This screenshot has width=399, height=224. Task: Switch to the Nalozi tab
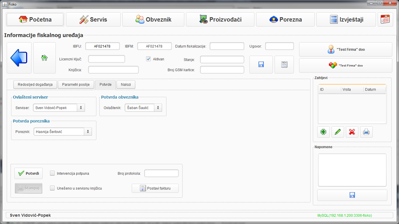[x=126, y=85]
